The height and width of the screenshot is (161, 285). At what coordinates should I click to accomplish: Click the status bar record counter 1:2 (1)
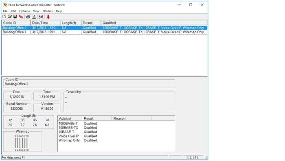(192, 157)
